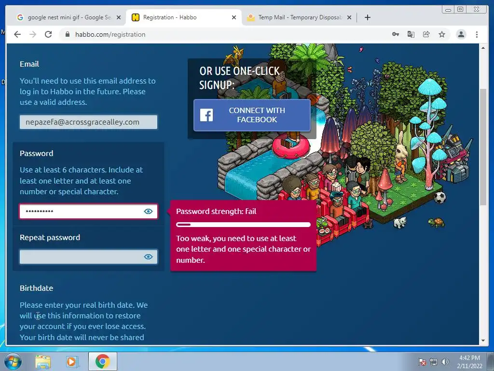This screenshot has width=494, height=371.
Task: Open the Chrome profile avatar
Action: coord(461,34)
